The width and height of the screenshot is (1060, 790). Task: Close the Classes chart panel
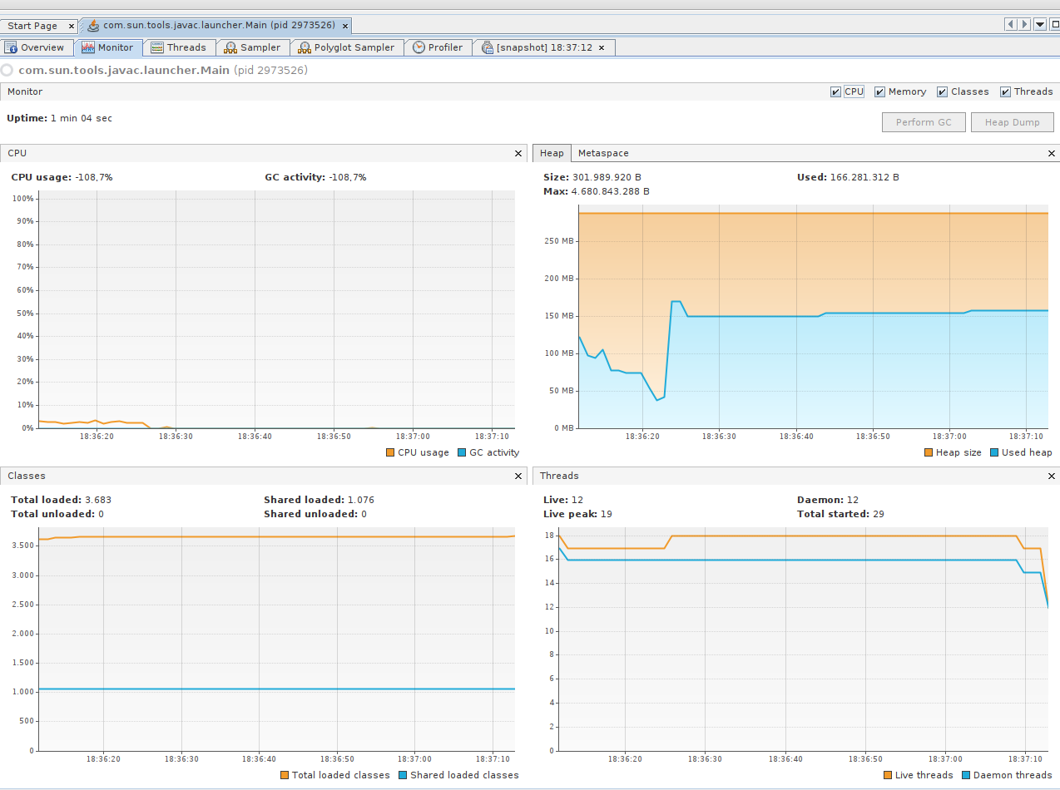point(518,476)
